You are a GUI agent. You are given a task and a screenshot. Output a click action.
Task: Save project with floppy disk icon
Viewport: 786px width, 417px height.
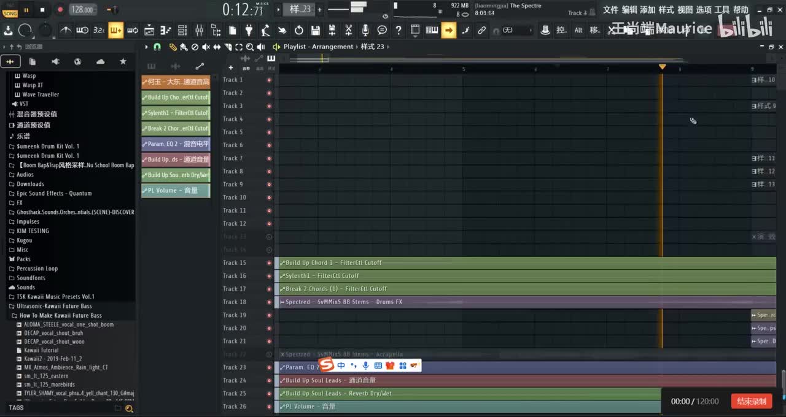[315, 30]
